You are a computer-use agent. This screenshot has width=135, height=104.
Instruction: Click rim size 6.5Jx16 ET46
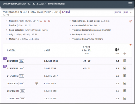(x=51, y=61)
